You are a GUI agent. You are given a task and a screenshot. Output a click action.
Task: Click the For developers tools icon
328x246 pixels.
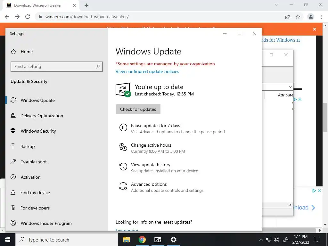click(x=13, y=208)
